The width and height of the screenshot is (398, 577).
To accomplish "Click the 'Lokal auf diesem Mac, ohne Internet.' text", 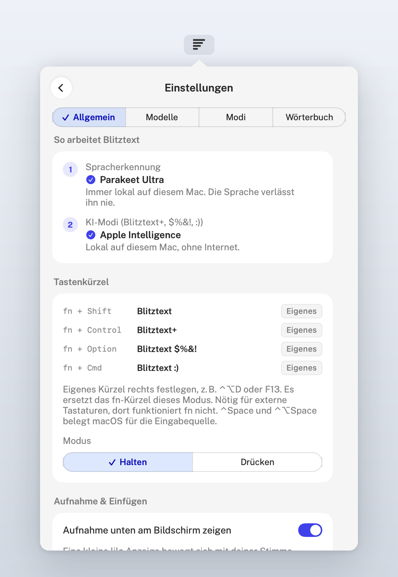I will (163, 247).
